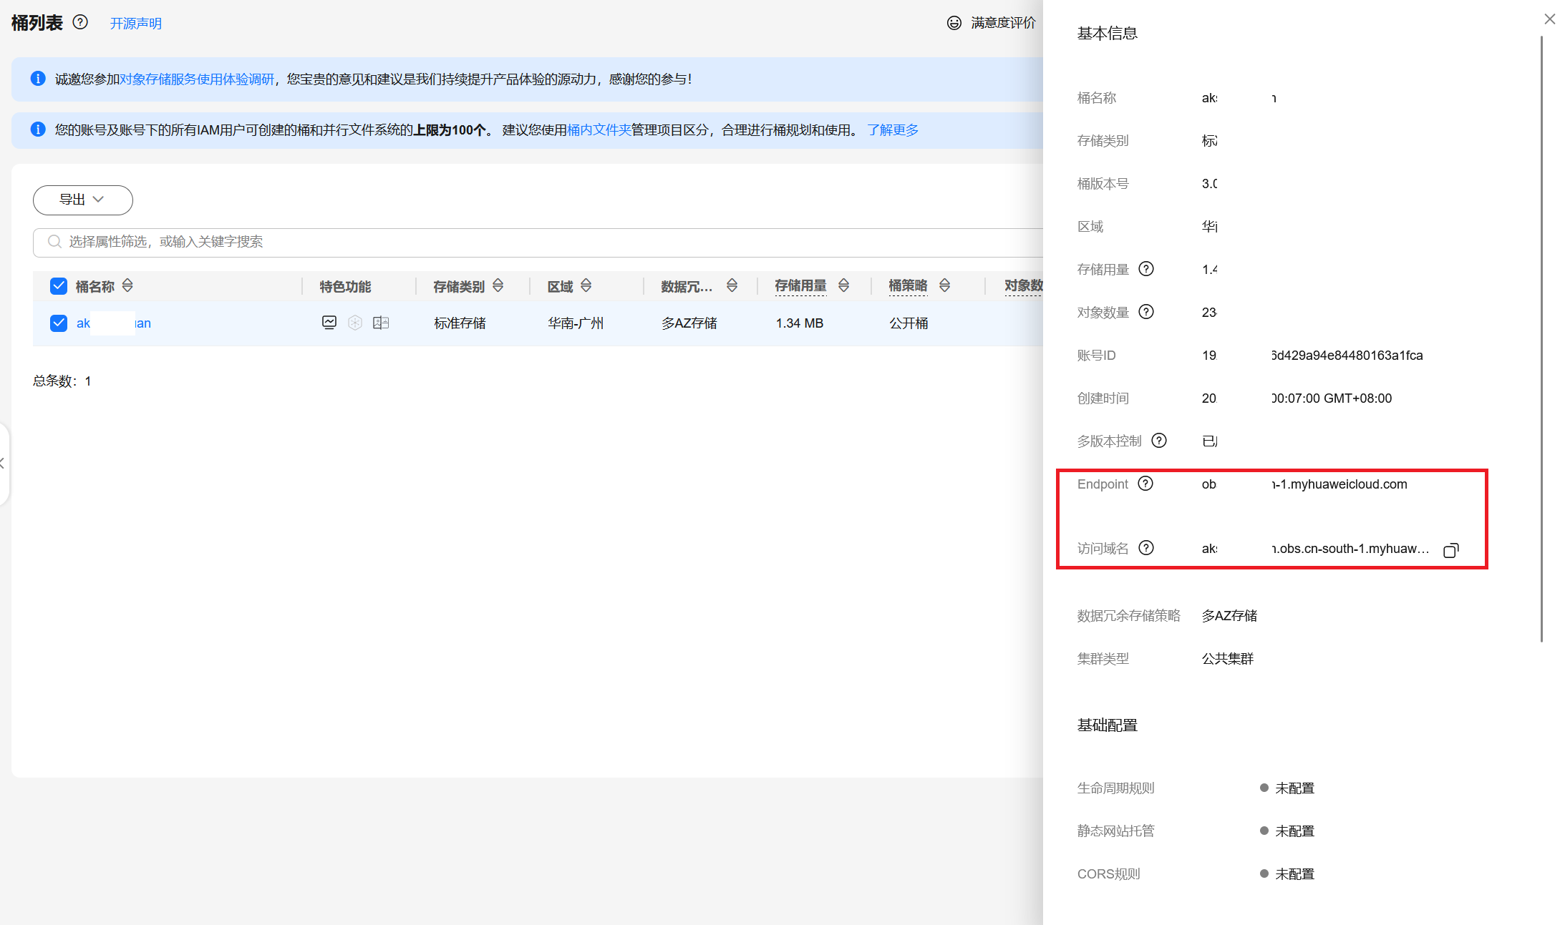Sort table by 存储用量 column

pos(843,285)
